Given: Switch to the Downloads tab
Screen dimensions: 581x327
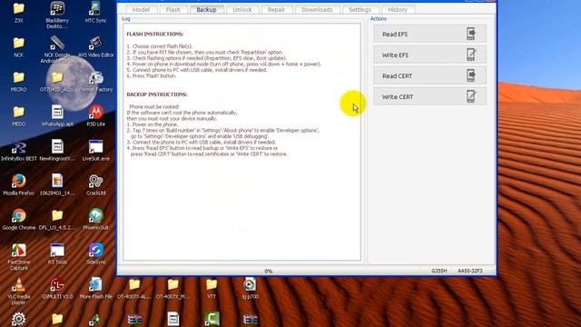Looking at the screenshot, I should [x=317, y=10].
